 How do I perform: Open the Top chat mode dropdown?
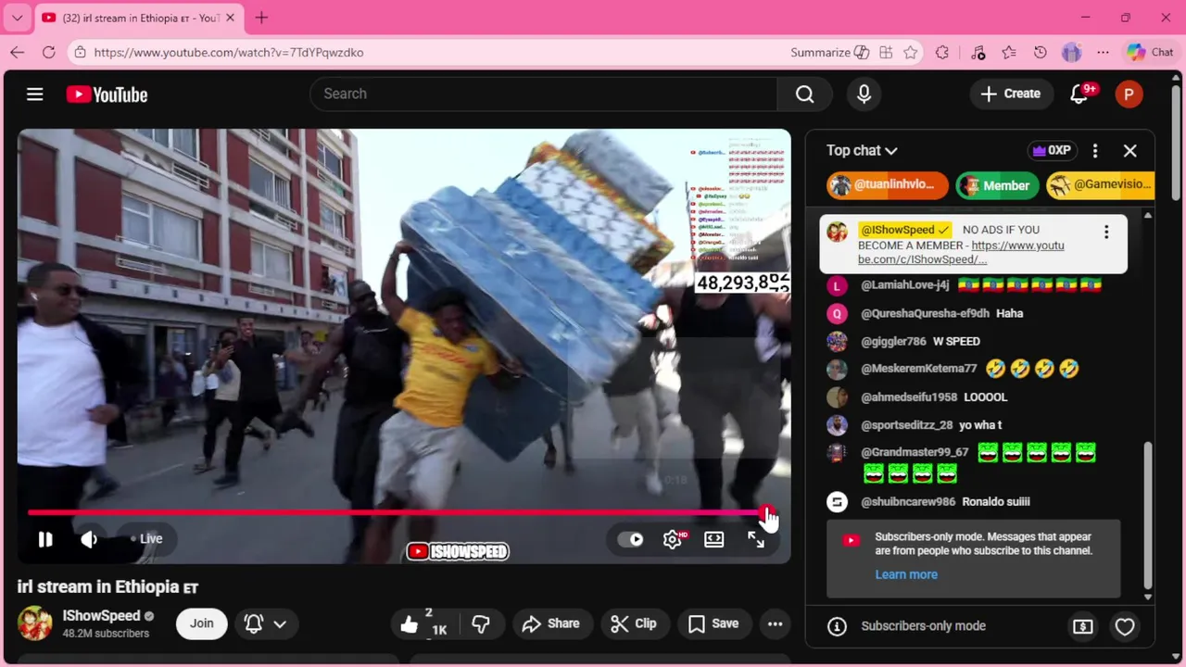862,150
